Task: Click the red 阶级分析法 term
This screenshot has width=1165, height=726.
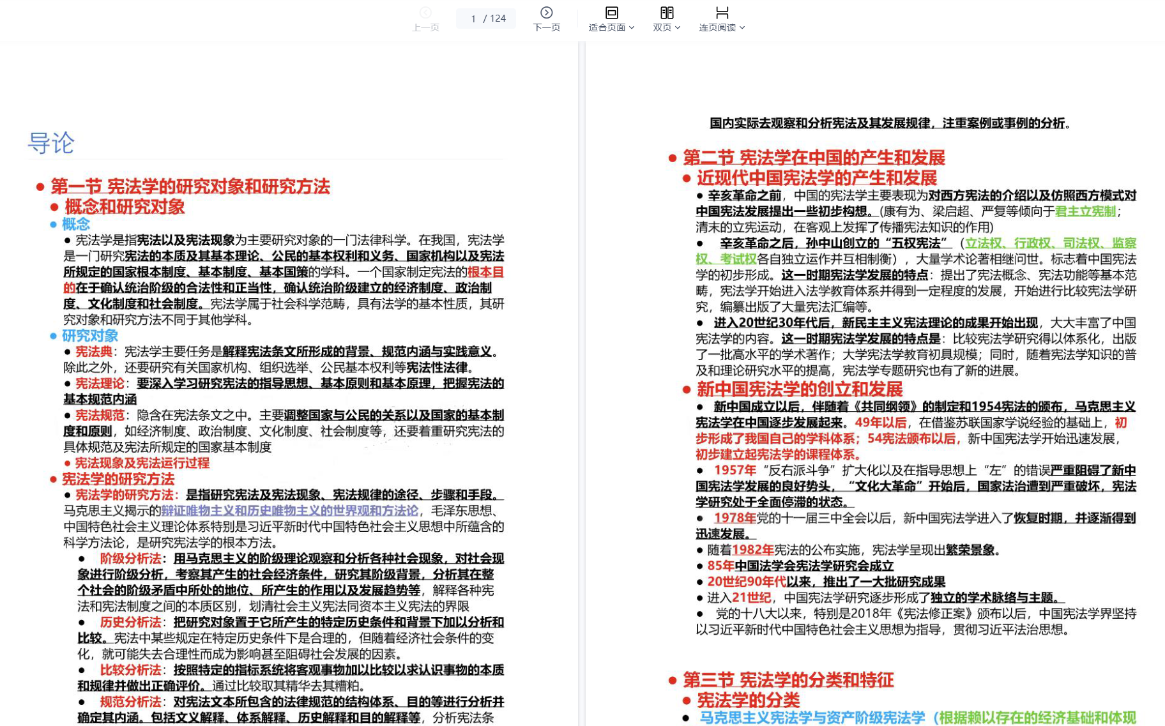Action: coord(130,559)
